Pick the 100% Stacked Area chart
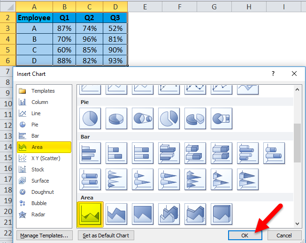 coord(143,214)
